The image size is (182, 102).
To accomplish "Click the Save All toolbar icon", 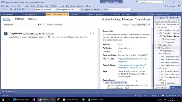I will (20, 9).
